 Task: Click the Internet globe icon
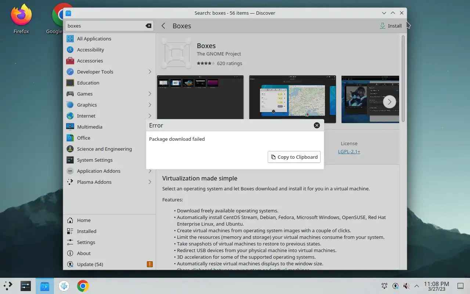click(70, 116)
